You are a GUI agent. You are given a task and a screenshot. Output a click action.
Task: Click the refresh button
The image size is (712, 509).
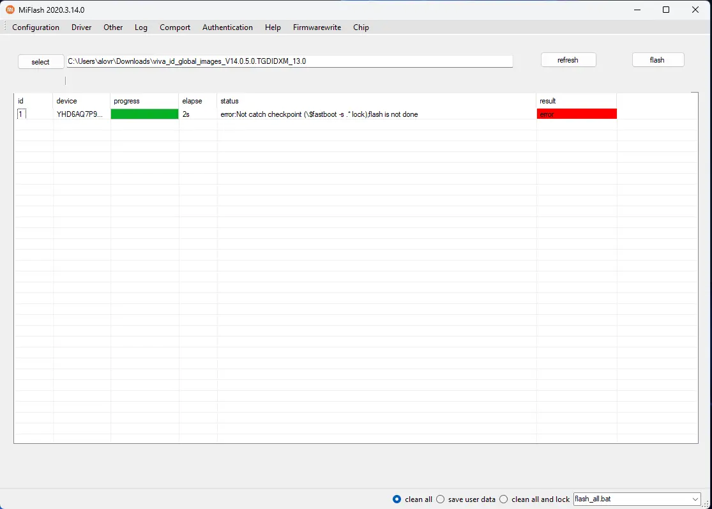click(568, 60)
